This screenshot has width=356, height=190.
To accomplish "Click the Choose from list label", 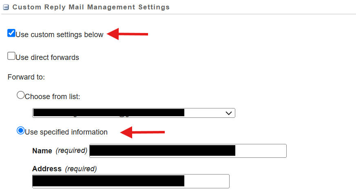I will tap(53, 97).
